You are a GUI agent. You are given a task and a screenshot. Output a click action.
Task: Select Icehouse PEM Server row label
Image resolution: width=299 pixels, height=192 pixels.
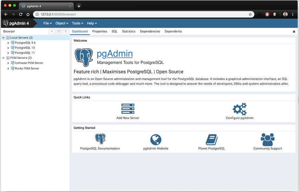29,63
